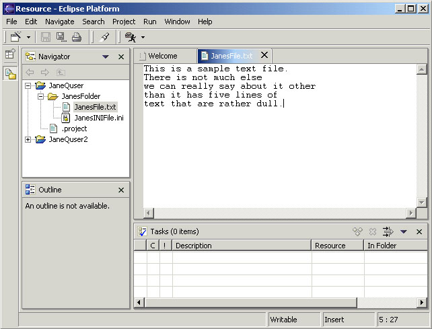Open the Tasks view menu triangle

pos(404,231)
